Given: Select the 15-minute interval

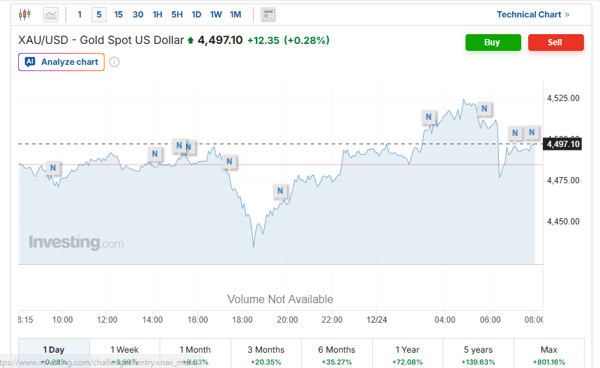Looking at the screenshot, I should (x=118, y=15).
